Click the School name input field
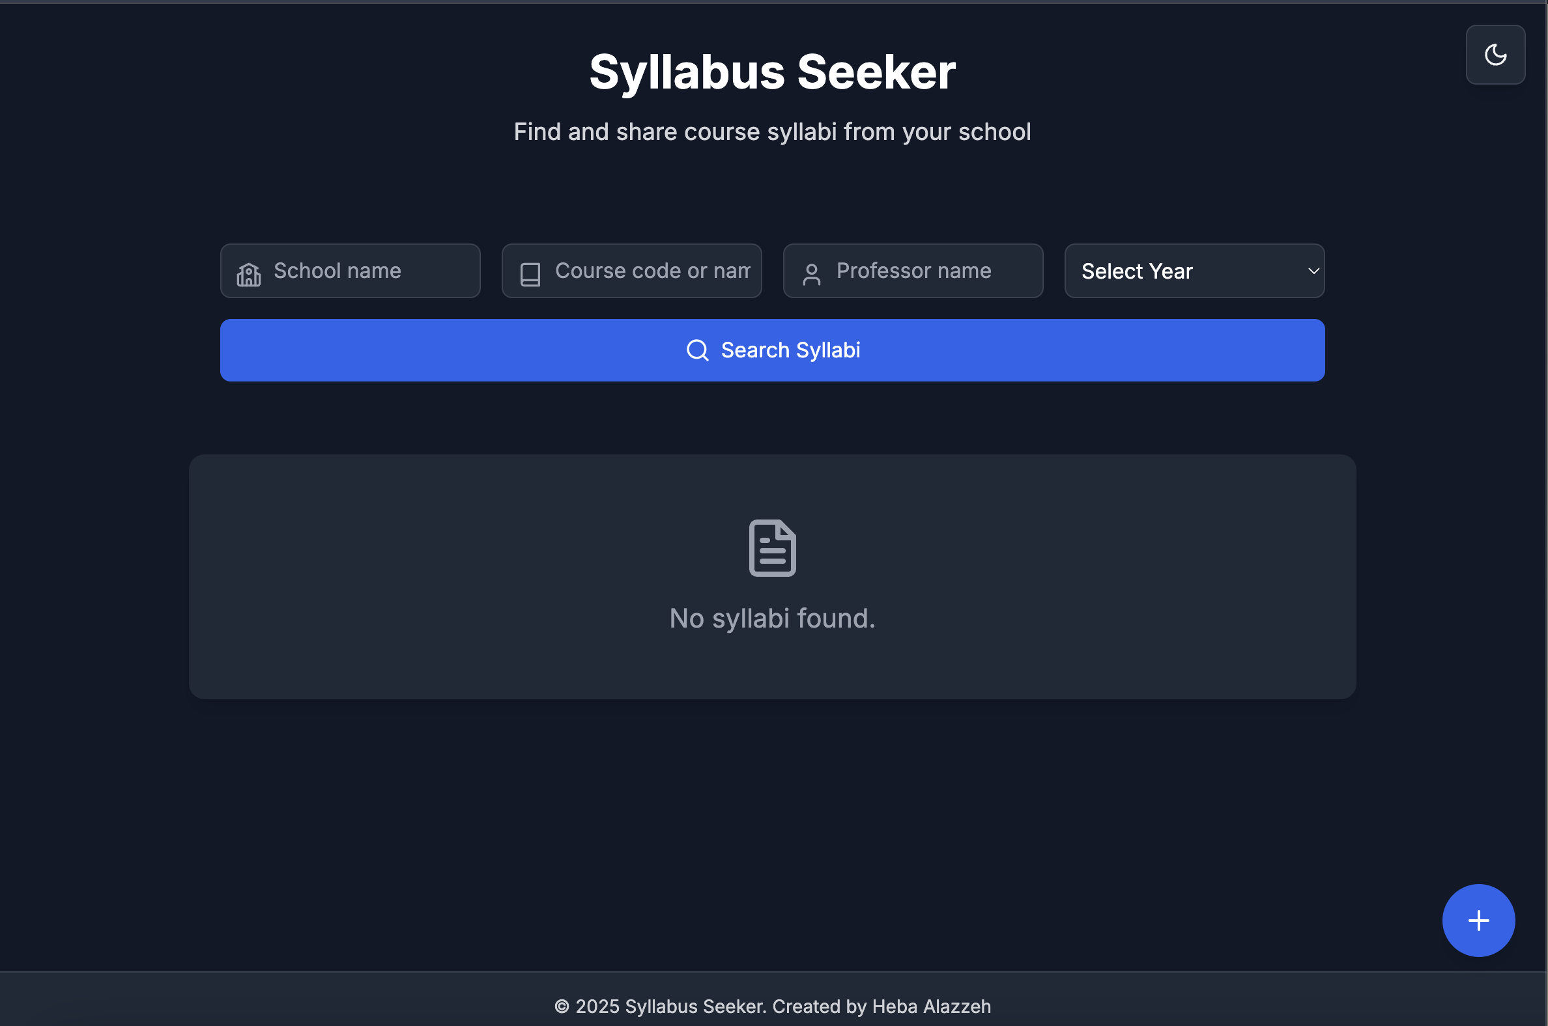Image resolution: width=1548 pixels, height=1026 pixels. pyautogui.click(x=351, y=271)
